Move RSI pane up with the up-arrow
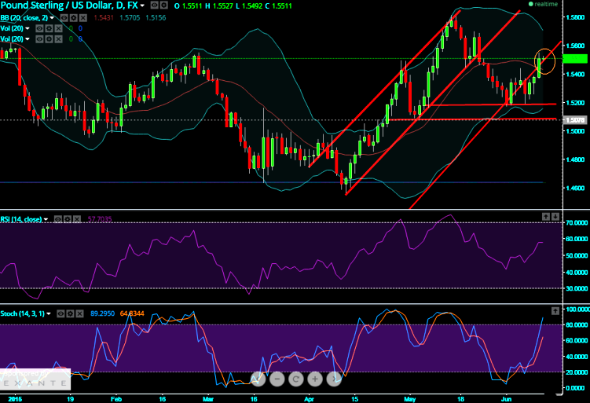Screen dimensions: 590x403 [x=546, y=216]
